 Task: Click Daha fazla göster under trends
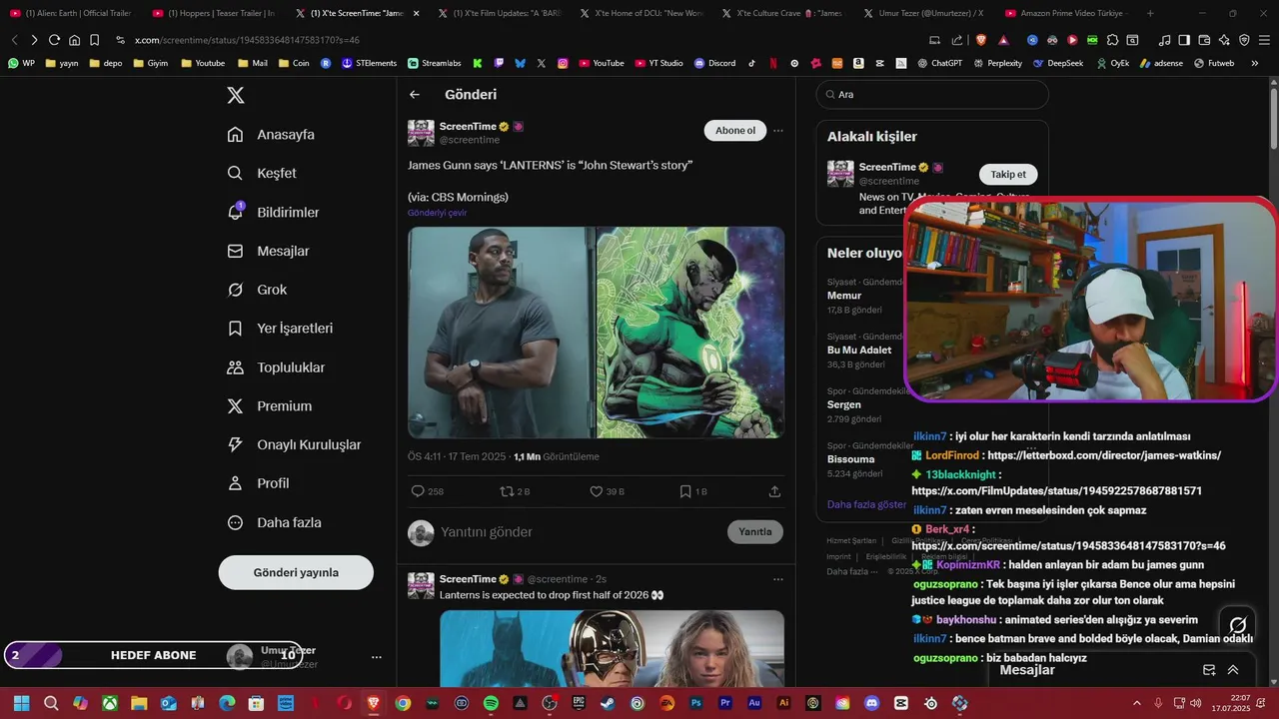(x=866, y=504)
